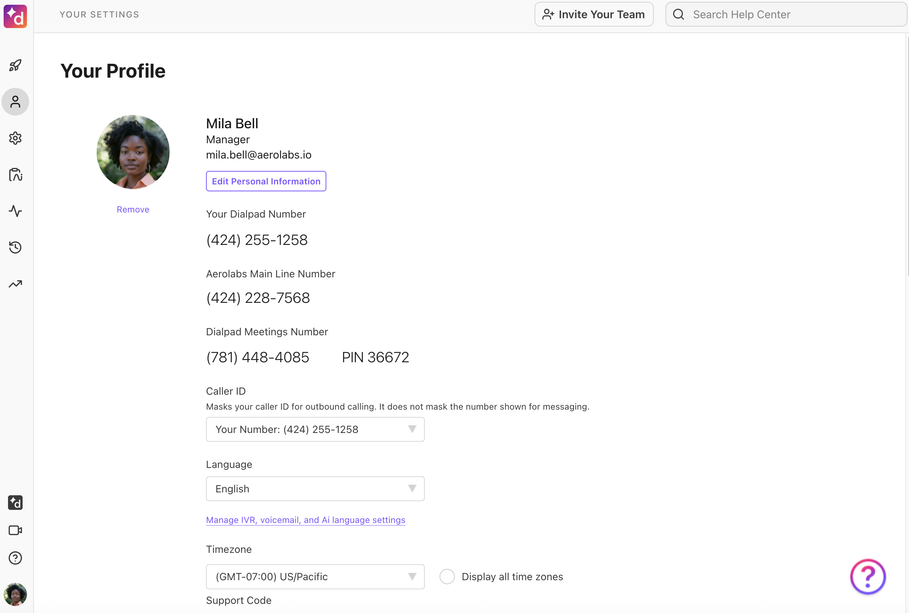Click the meetings number (781) 448-4085
This screenshot has width=909, height=613.
[258, 357]
